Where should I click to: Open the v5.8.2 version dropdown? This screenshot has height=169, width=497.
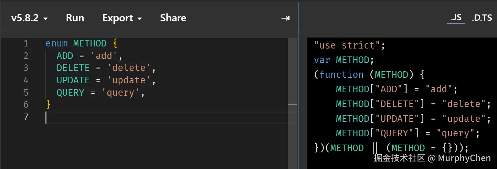pos(29,18)
